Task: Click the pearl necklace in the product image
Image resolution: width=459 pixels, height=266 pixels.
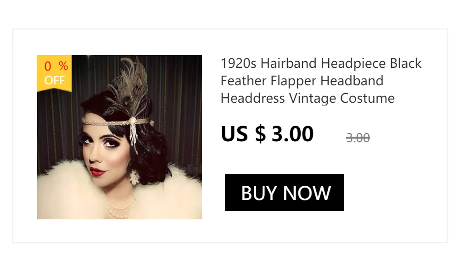Action: (119, 208)
